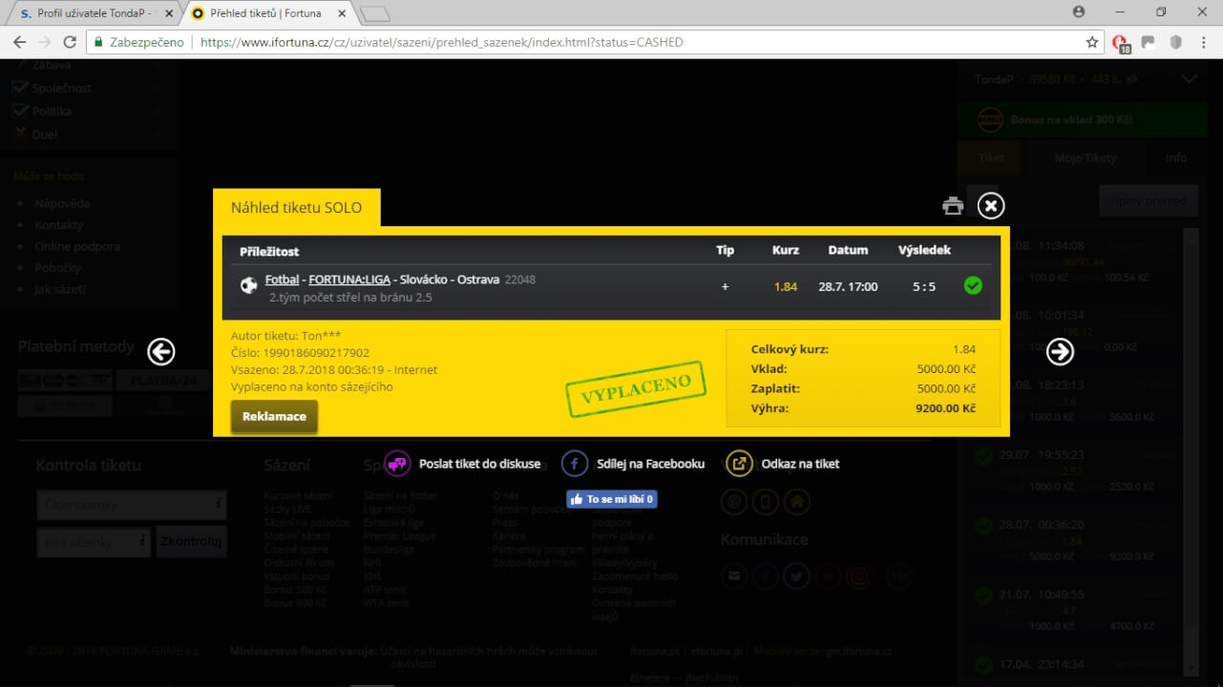This screenshot has height=687, width=1223.
Task: Open the Chrome three-dot menu
Action: click(x=1203, y=42)
